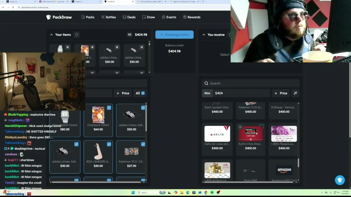Screen dimensions: 351x197
Task: Uncheck the IKEA LÅNESPELARE checkbox
Action: [x=109, y=144]
